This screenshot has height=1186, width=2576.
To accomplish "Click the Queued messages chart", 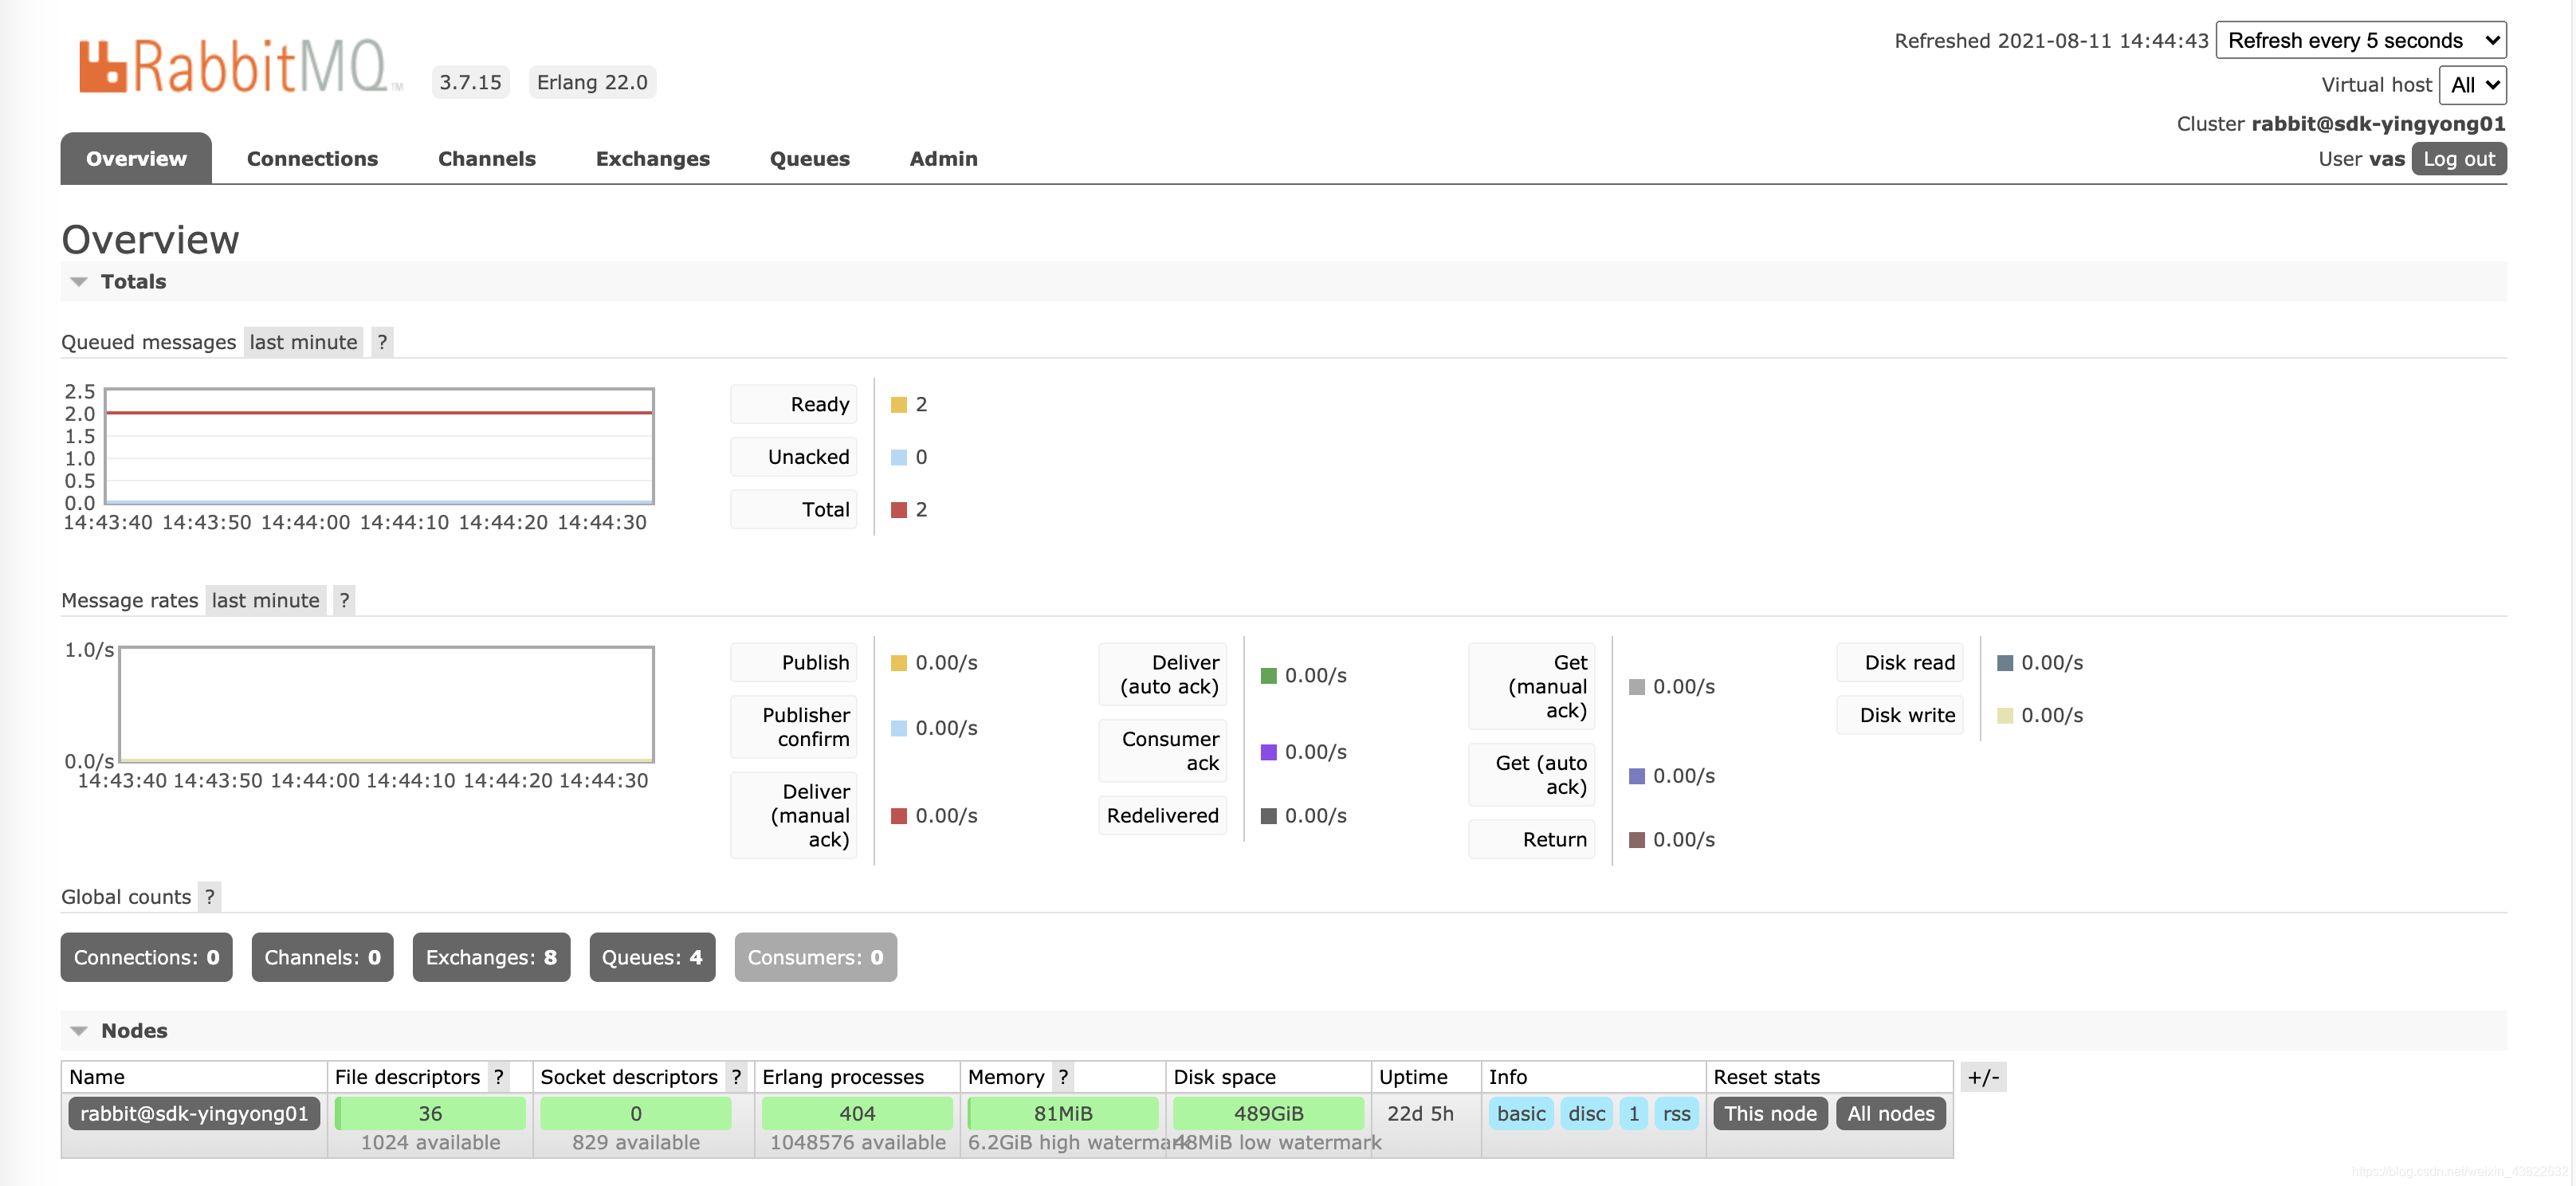I will point(379,446).
